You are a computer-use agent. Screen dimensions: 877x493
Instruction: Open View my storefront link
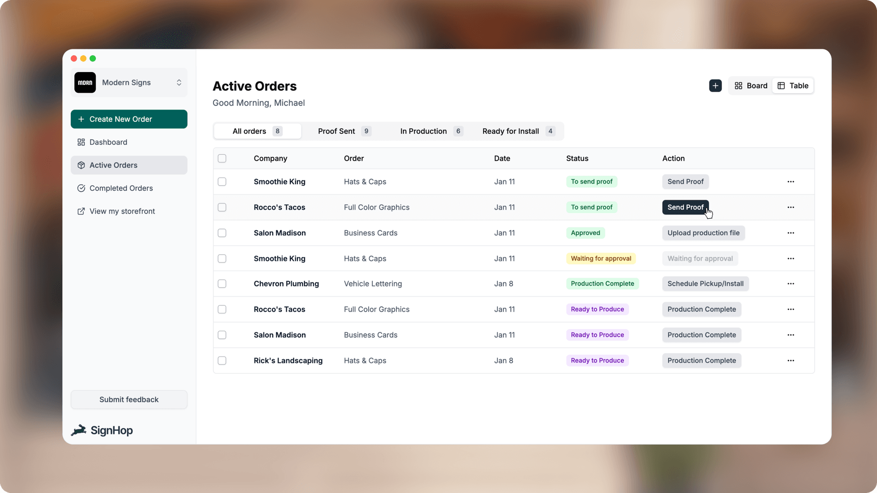[129, 211]
